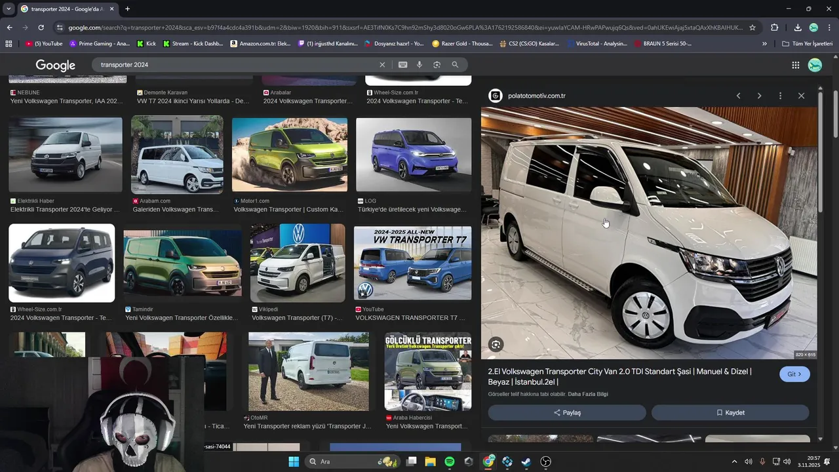Clear the Google search box text
The width and height of the screenshot is (839, 472).
pos(382,65)
